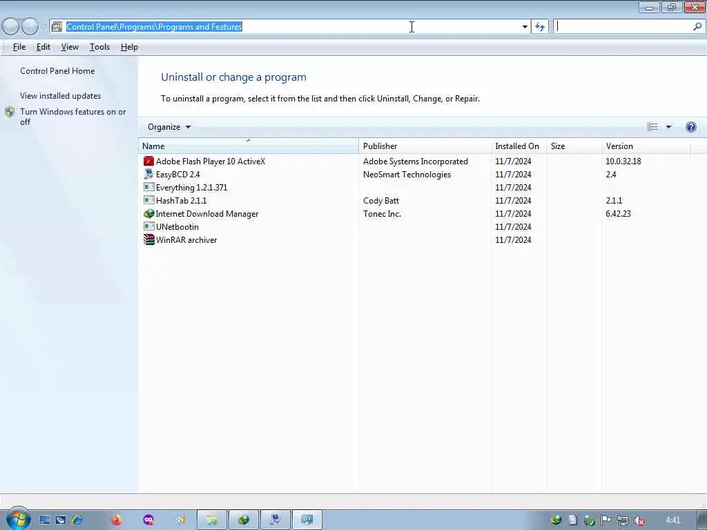Click the Everything 1.2.1.371 entry name
This screenshot has height=530, width=707.
192,188
